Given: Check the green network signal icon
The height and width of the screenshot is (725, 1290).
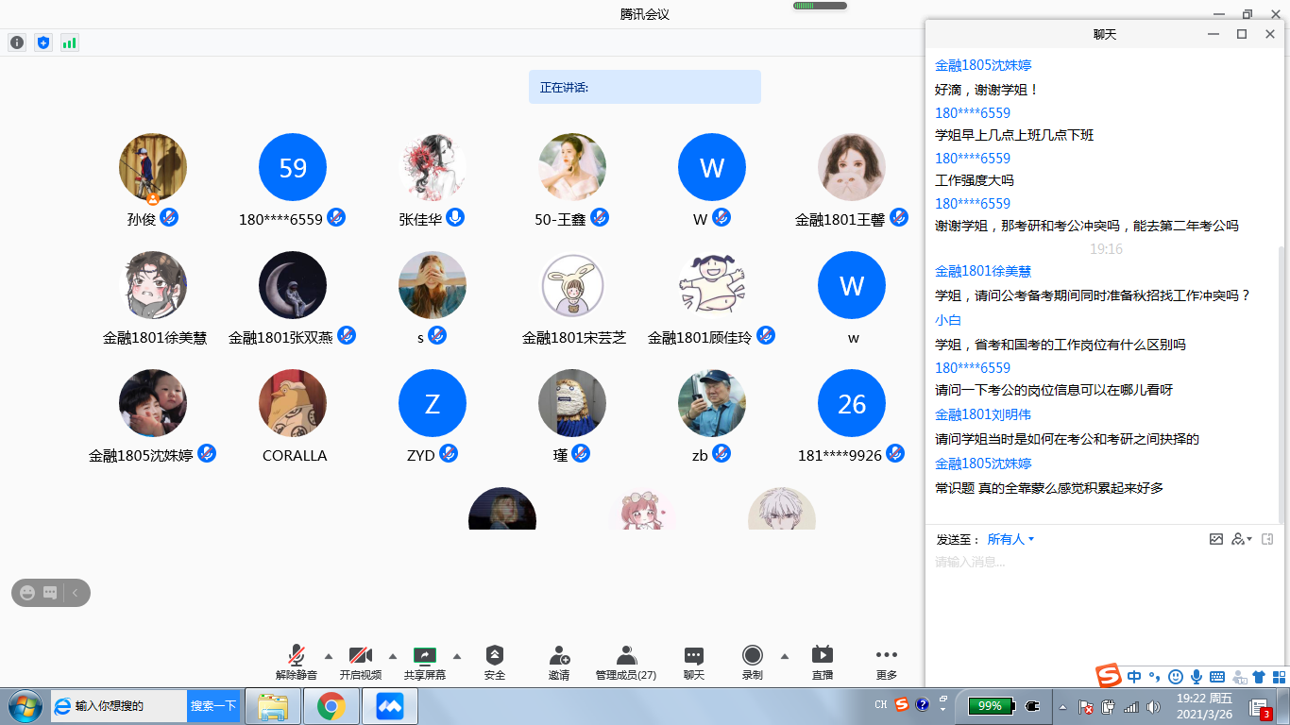Looking at the screenshot, I should pyautogui.click(x=69, y=42).
